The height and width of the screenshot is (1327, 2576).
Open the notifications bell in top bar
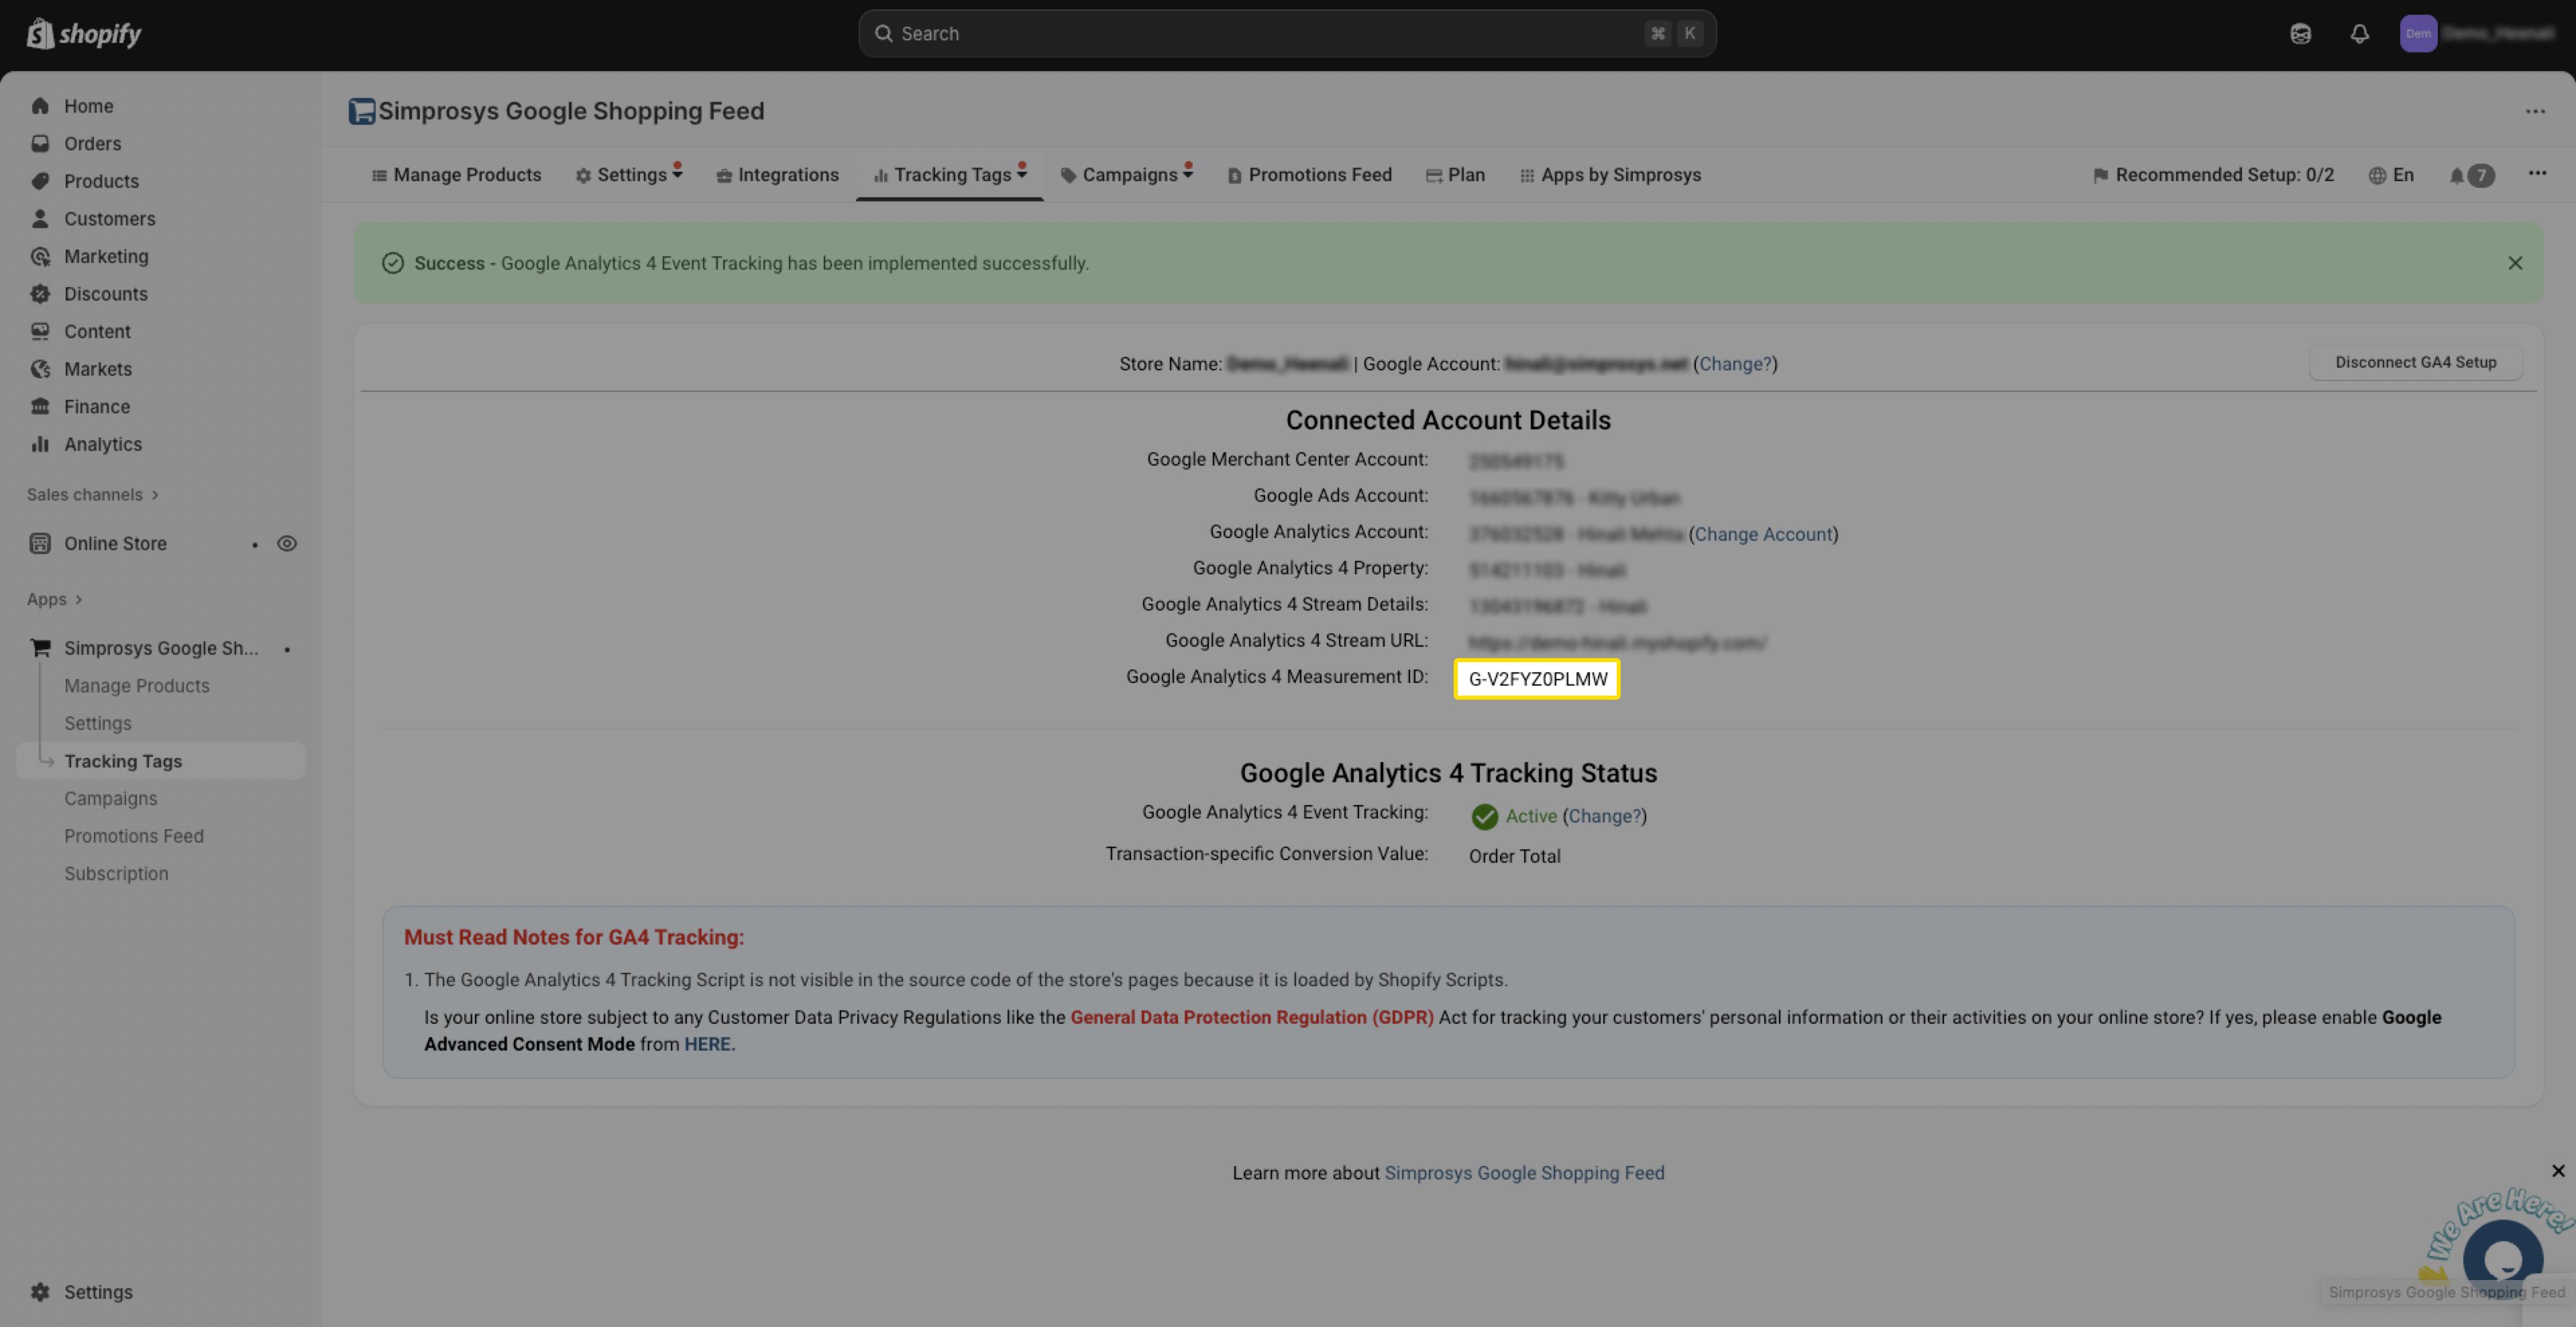pyautogui.click(x=2359, y=34)
